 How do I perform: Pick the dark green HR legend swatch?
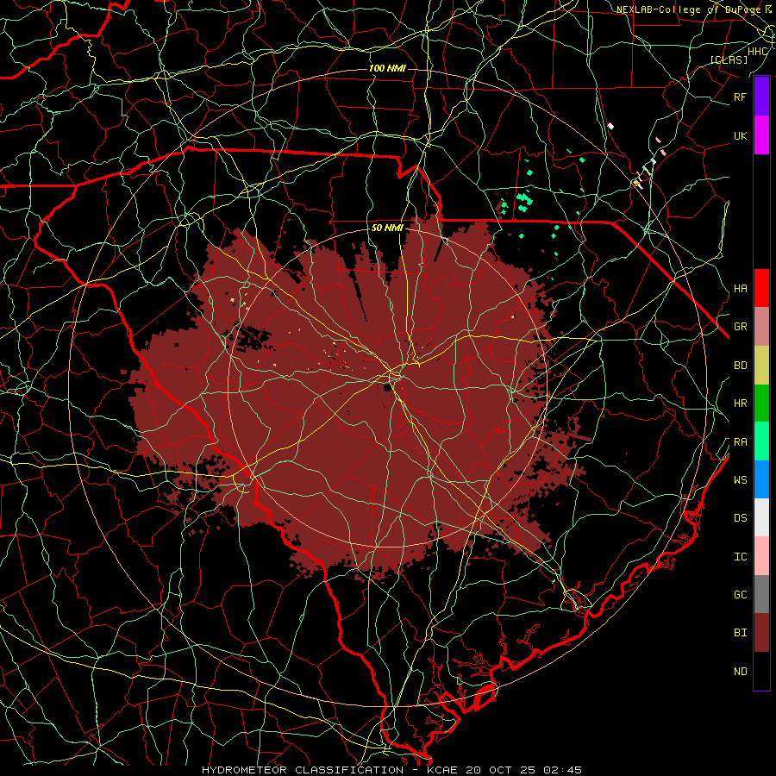click(x=761, y=403)
